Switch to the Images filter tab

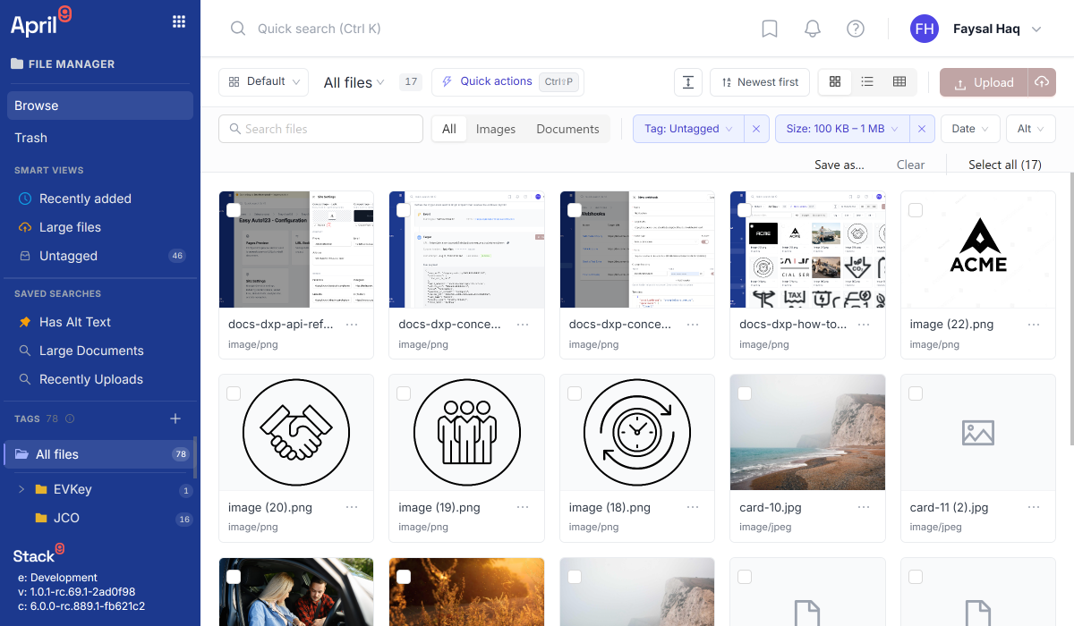click(496, 129)
